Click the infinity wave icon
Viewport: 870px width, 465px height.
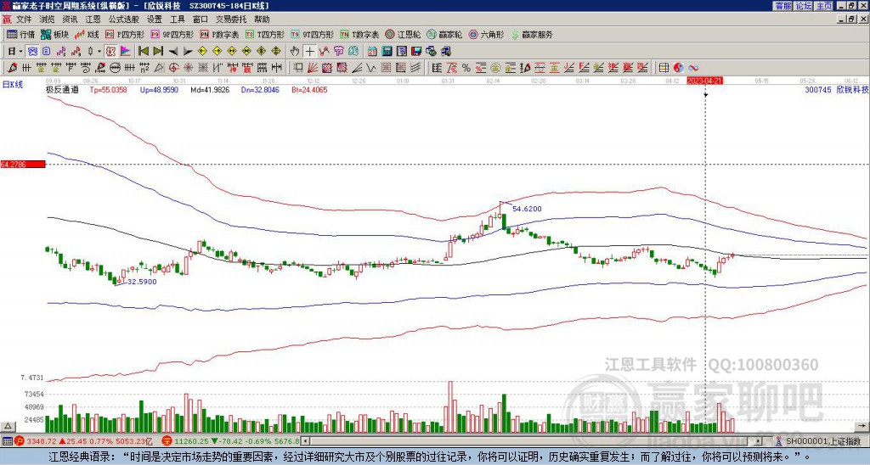693,68
